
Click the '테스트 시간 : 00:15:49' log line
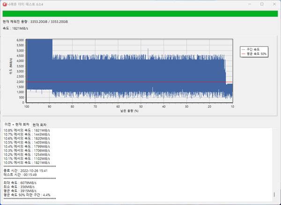(22, 175)
